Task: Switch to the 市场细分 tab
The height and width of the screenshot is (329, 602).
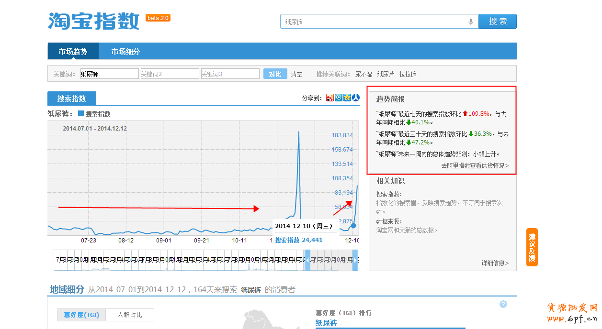Action: [125, 52]
